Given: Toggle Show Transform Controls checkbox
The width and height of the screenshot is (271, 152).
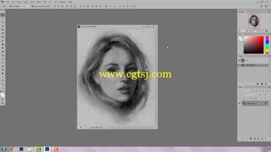Looking at the screenshot, I should [x=33, y=6].
